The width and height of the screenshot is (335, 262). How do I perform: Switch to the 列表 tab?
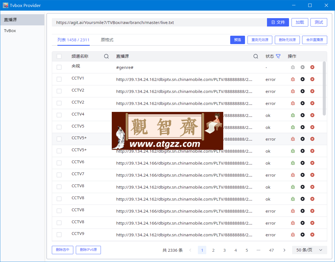pyautogui.click(x=73, y=40)
